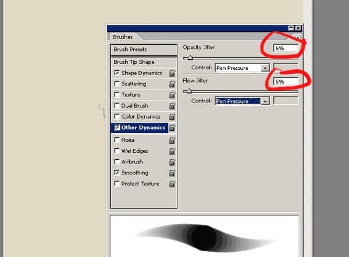The width and height of the screenshot is (349, 257).
Task: Uncheck the Other Dynamics checkbox
Action: click(x=117, y=127)
